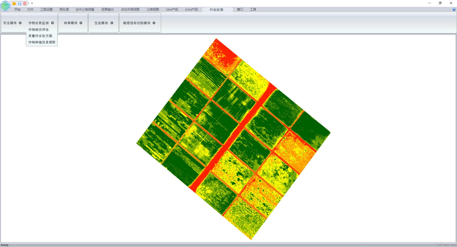Viewport: 457px width, 247px height.
Task: Click the crop vigor map image
Action: coord(233,139)
